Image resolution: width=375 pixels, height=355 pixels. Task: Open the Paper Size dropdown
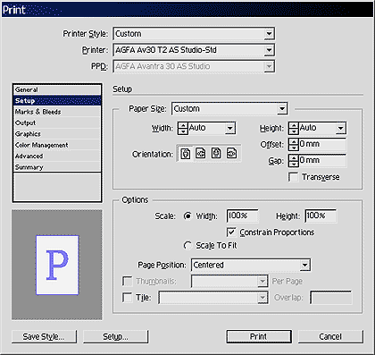(229, 109)
